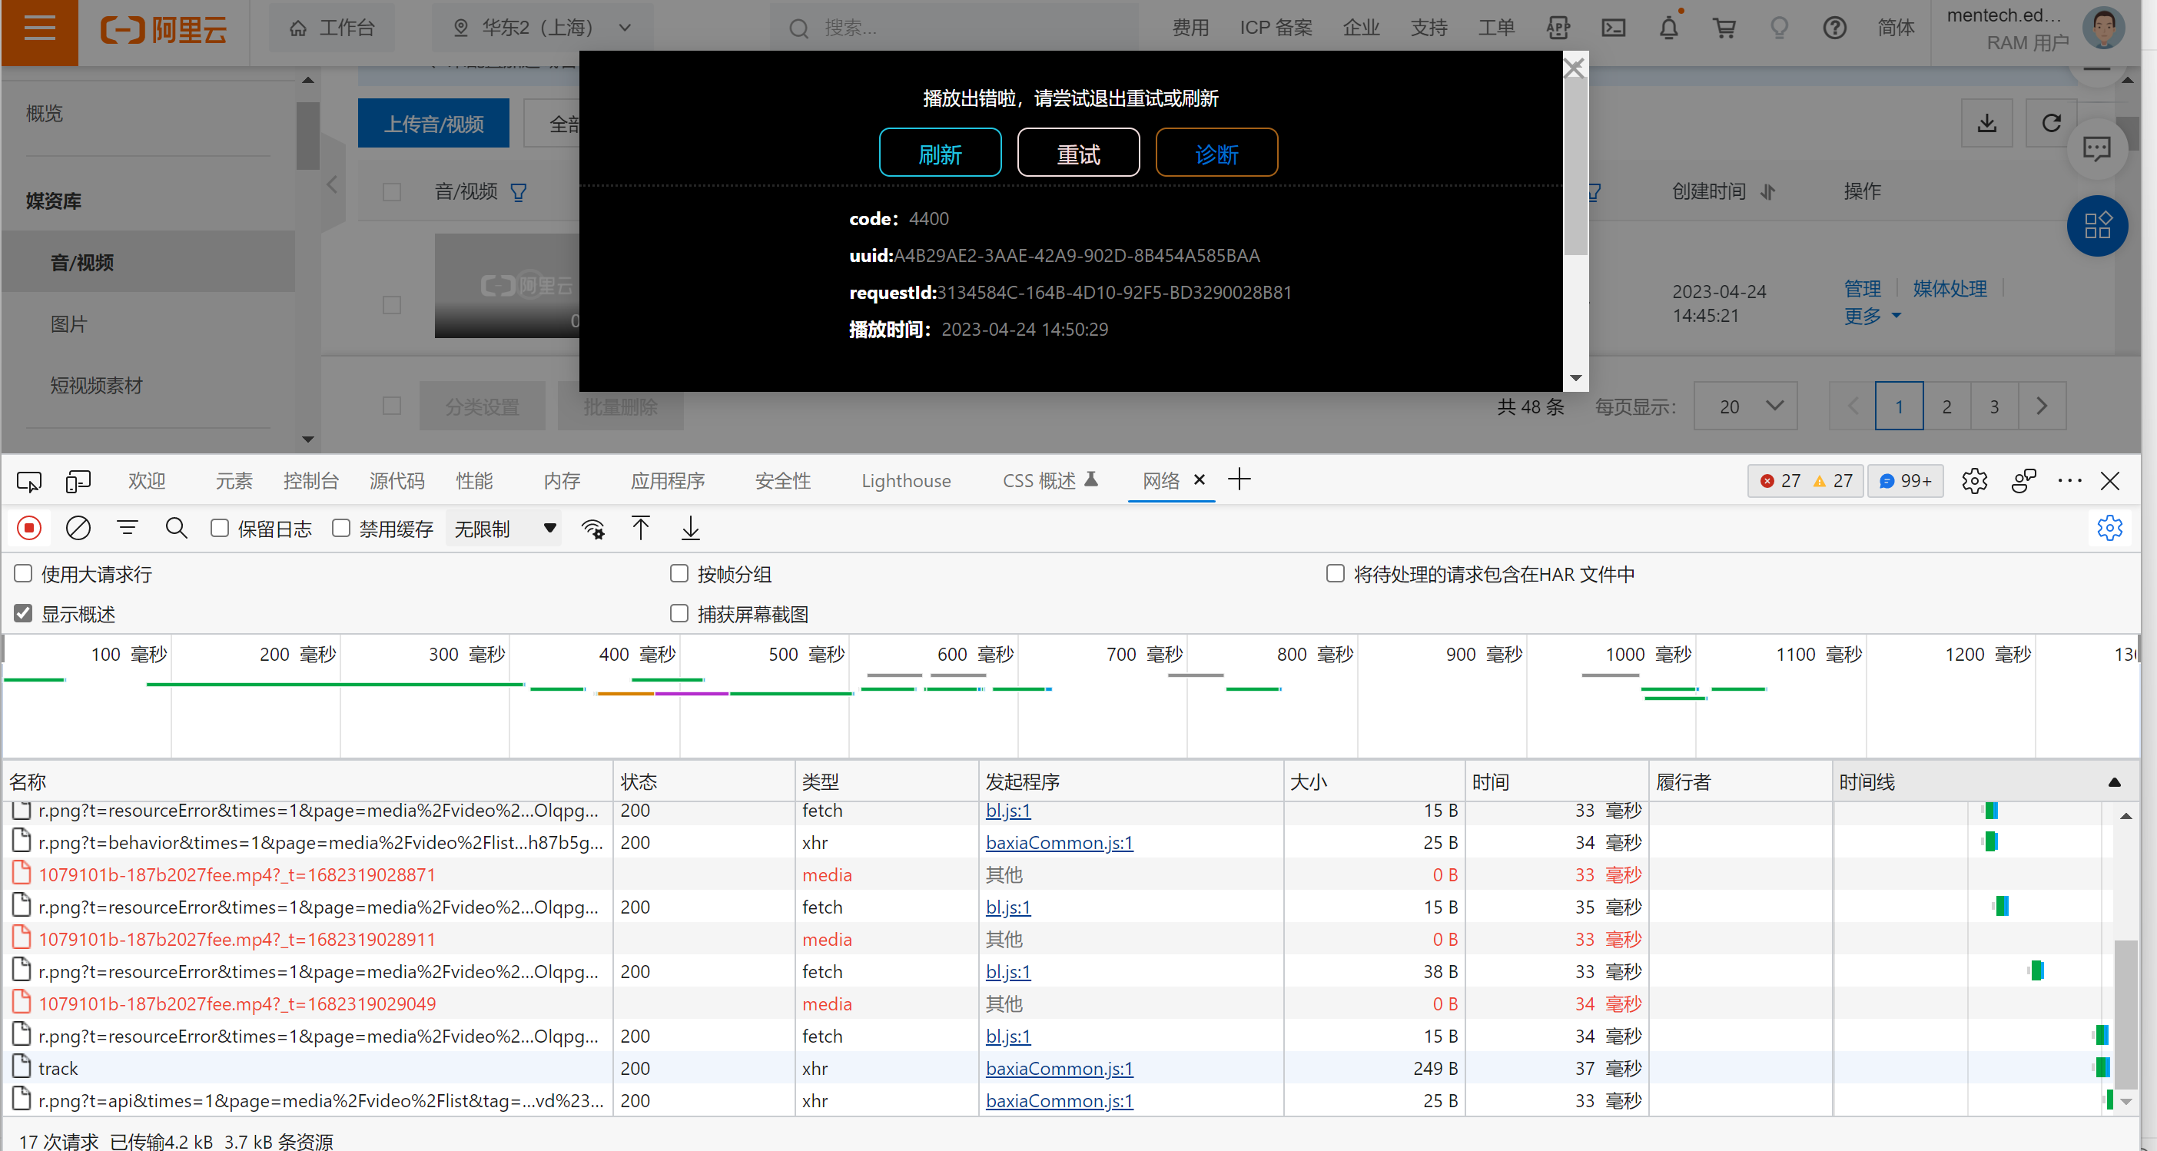Click the 重试 button in player error
The image size is (2157, 1151).
1077,152
